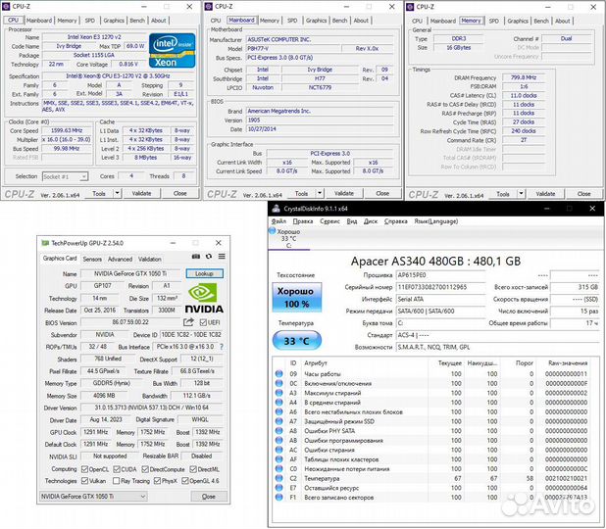606x529 pixels.
Task: Click the Атрибут column header
Action: (x=316, y=363)
